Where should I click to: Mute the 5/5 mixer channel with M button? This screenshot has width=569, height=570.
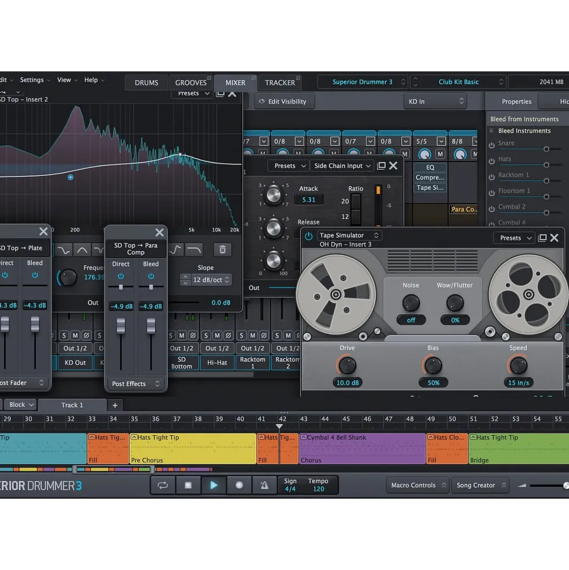(440, 154)
